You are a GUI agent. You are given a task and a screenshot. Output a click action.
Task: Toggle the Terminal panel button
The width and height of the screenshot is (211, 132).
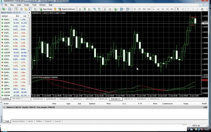click(x=30, y=9)
